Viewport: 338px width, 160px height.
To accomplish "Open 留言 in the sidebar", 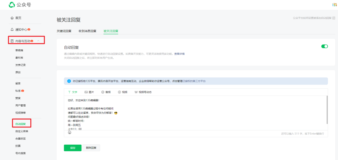I will tap(18, 83).
